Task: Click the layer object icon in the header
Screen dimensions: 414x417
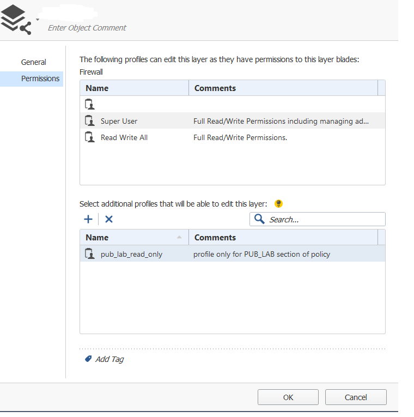Action: (16, 20)
